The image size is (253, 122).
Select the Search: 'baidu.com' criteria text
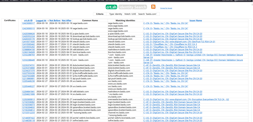tap(148, 14)
